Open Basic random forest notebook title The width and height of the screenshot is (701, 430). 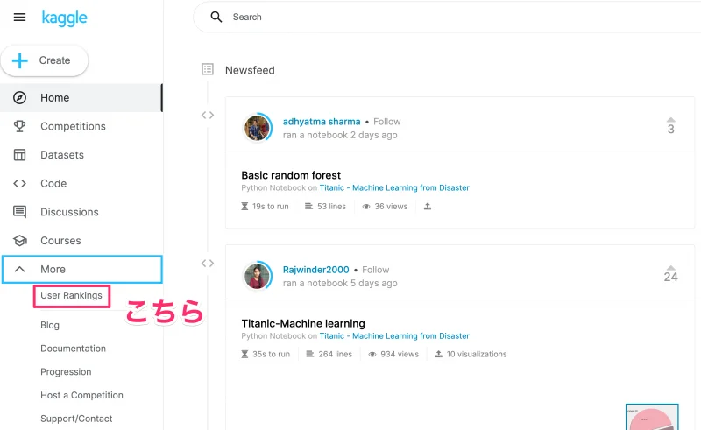pyautogui.click(x=291, y=175)
